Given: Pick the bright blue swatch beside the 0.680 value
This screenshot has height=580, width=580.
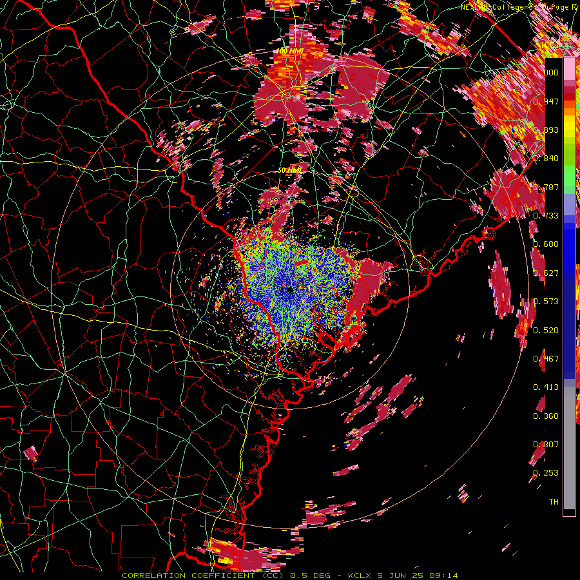Looking at the screenshot, I should [569, 248].
